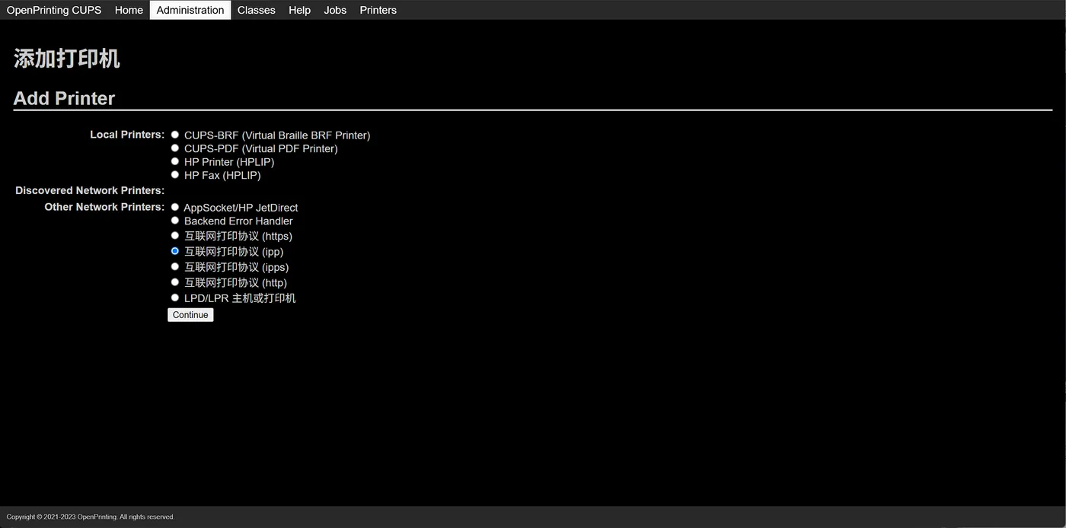Image resolution: width=1066 pixels, height=528 pixels.
Task: Choose the 互联网打印协议 (ipps) radio
Action: tap(175, 266)
